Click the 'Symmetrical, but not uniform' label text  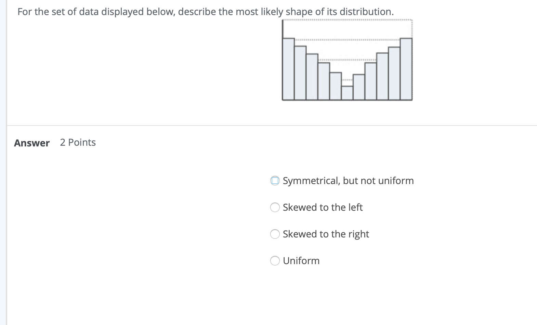coord(348,180)
